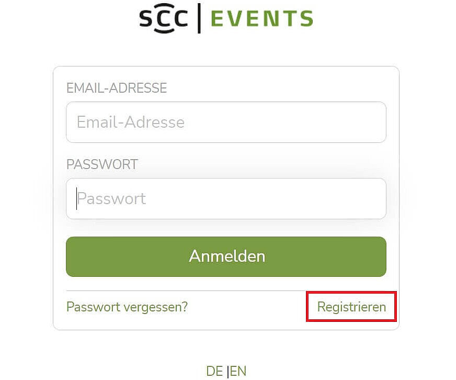Place the cursor on the Passwort placeholder
The width and height of the screenshot is (456, 380).
click(x=112, y=198)
